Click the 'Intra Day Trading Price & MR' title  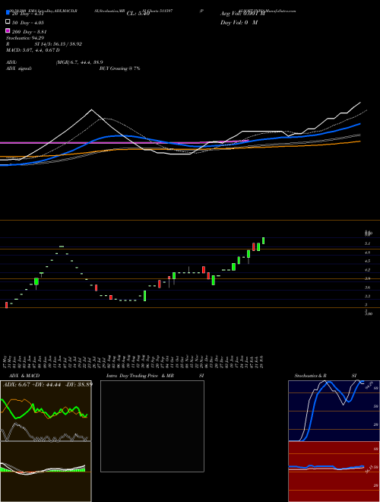pos(140,376)
